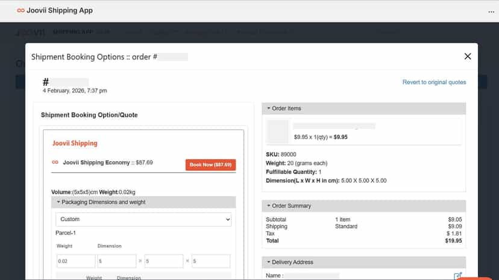Click Weight: 20 (grams each) text

pyautogui.click(x=297, y=163)
